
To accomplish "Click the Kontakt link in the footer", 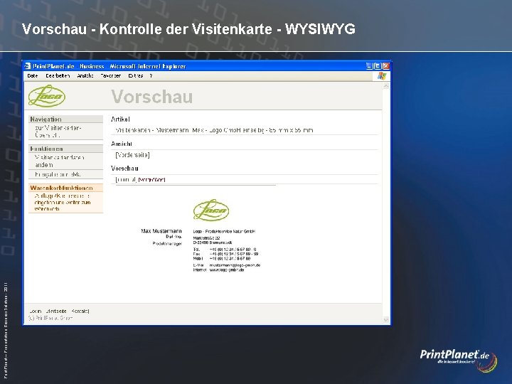I will coord(80,311).
